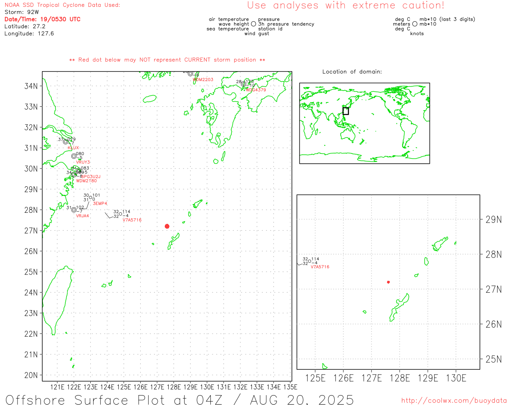Click the VRUY3 station circle marker
This screenshot has width=507, height=405.
pyautogui.click(x=74, y=156)
